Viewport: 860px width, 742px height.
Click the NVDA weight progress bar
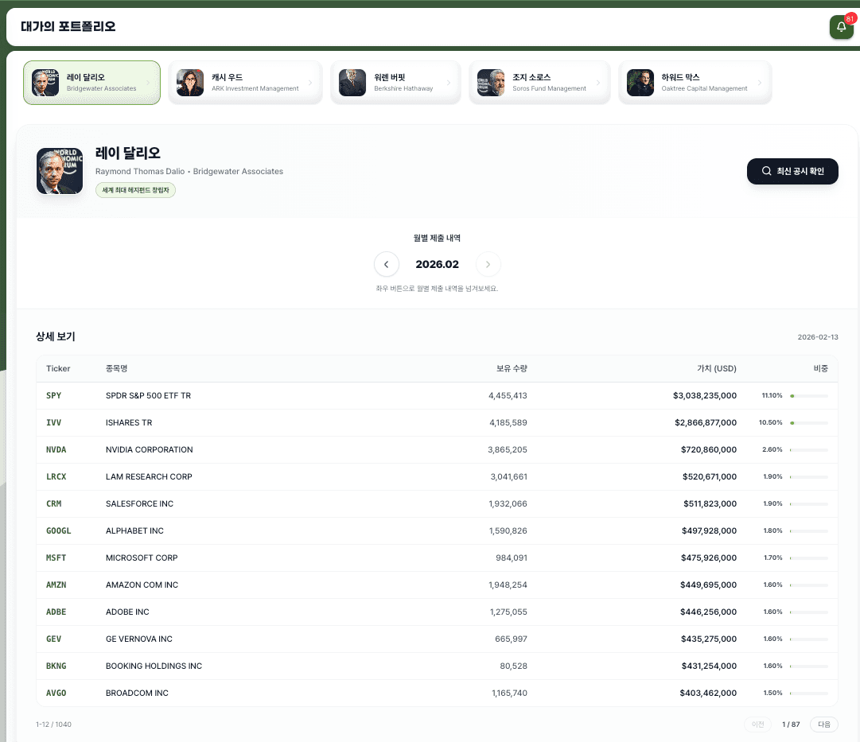tap(809, 449)
